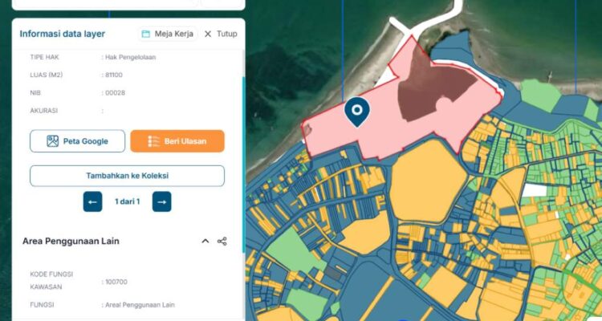Select the dark red area inside pink parcel
This screenshot has height=321, width=602.
point(432,90)
